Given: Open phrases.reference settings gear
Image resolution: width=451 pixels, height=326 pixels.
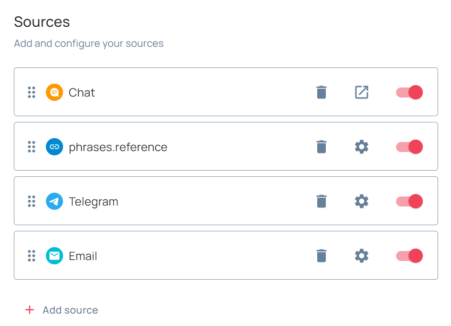Looking at the screenshot, I should pos(362,147).
